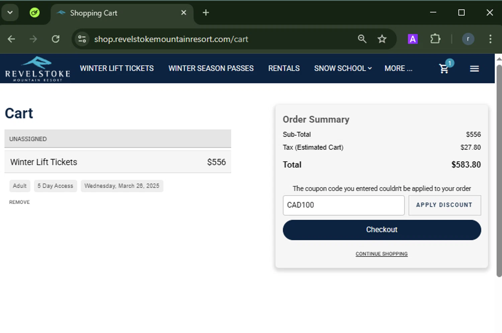This screenshot has height=333, width=502.
Task: Click the browser forward arrow
Action: coord(33,39)
